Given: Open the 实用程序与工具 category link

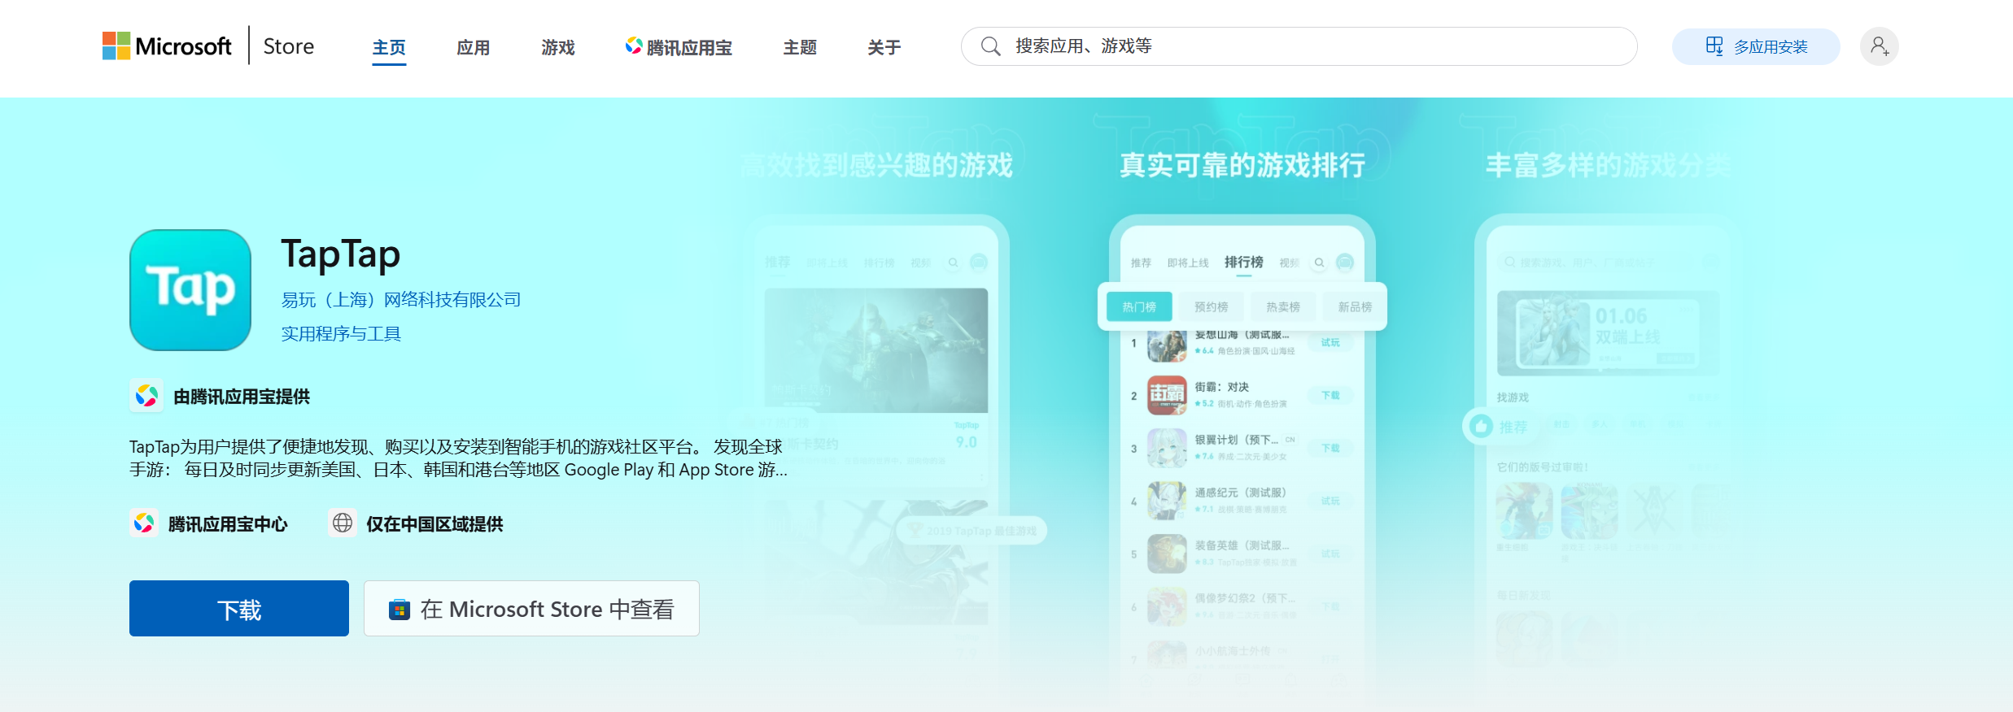Looking at the screenshot, I should coord(341,334).
